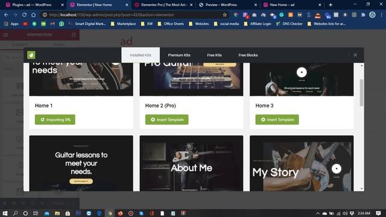Click the modal vertical scrollbar thumb
The height and width of the screenshot is (217, 386).
click(361, 92)
